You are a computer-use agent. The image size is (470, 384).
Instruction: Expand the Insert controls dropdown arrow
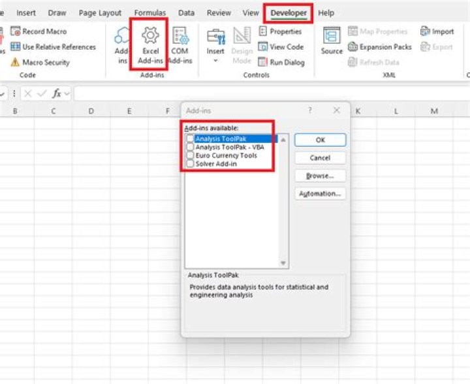pos(215,61)
